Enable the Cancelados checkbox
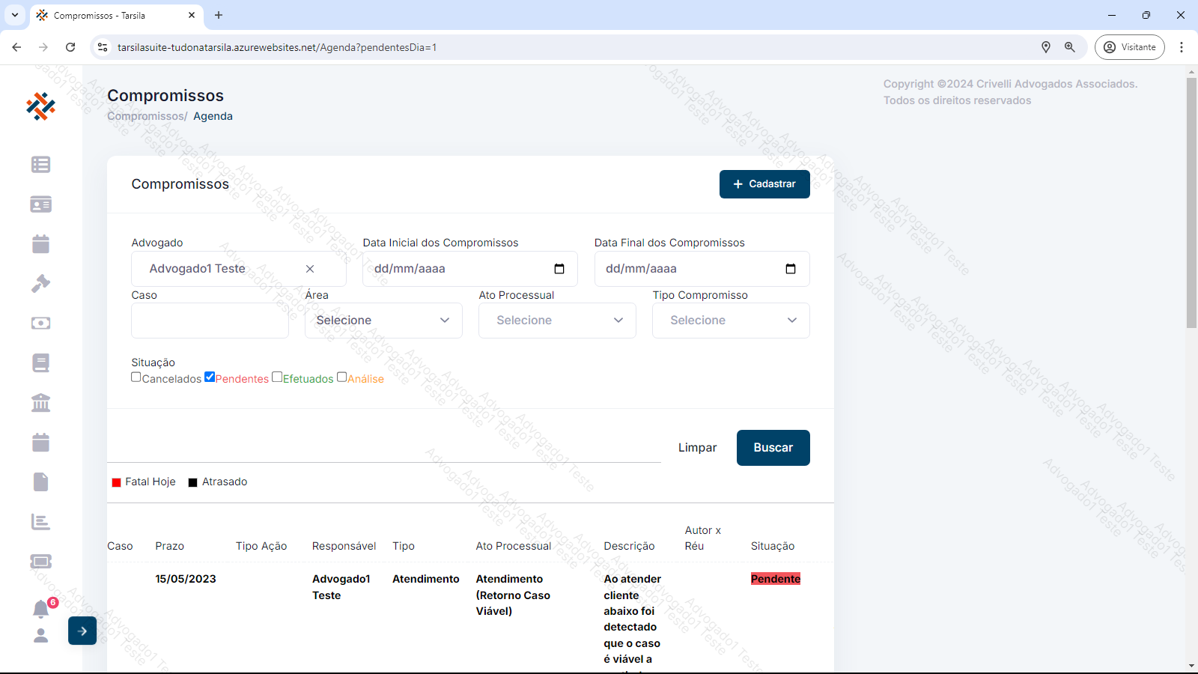This screenshot has height=674, width=1198. click(x=136, y=377)
